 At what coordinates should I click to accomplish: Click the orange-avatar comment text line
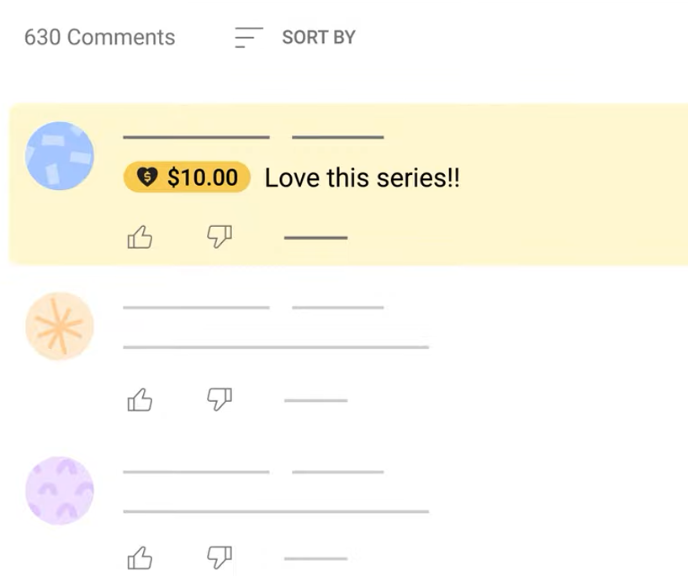click(276, 346)
